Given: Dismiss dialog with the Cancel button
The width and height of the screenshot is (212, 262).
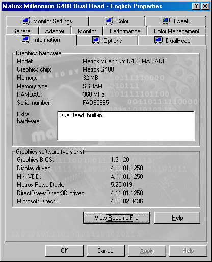Looking at the screenshot, I should (106, 251).
